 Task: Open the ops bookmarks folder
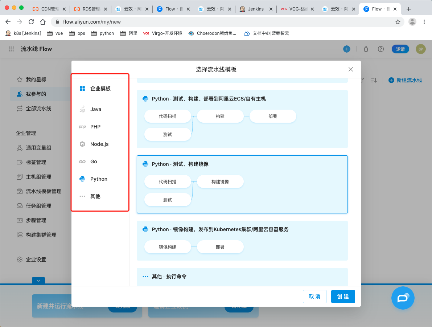tap(77, 33)
